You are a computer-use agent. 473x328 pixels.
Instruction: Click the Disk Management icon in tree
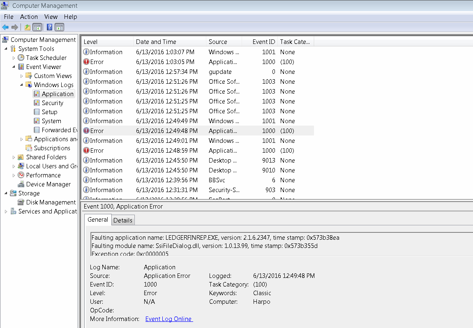point(21,202)
